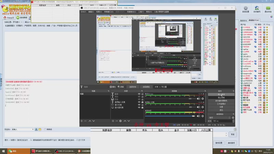The width and height of the screenshot is (274, 154).
Task: Toggle lock on the 比分 text source
Action: click(142, 94)
